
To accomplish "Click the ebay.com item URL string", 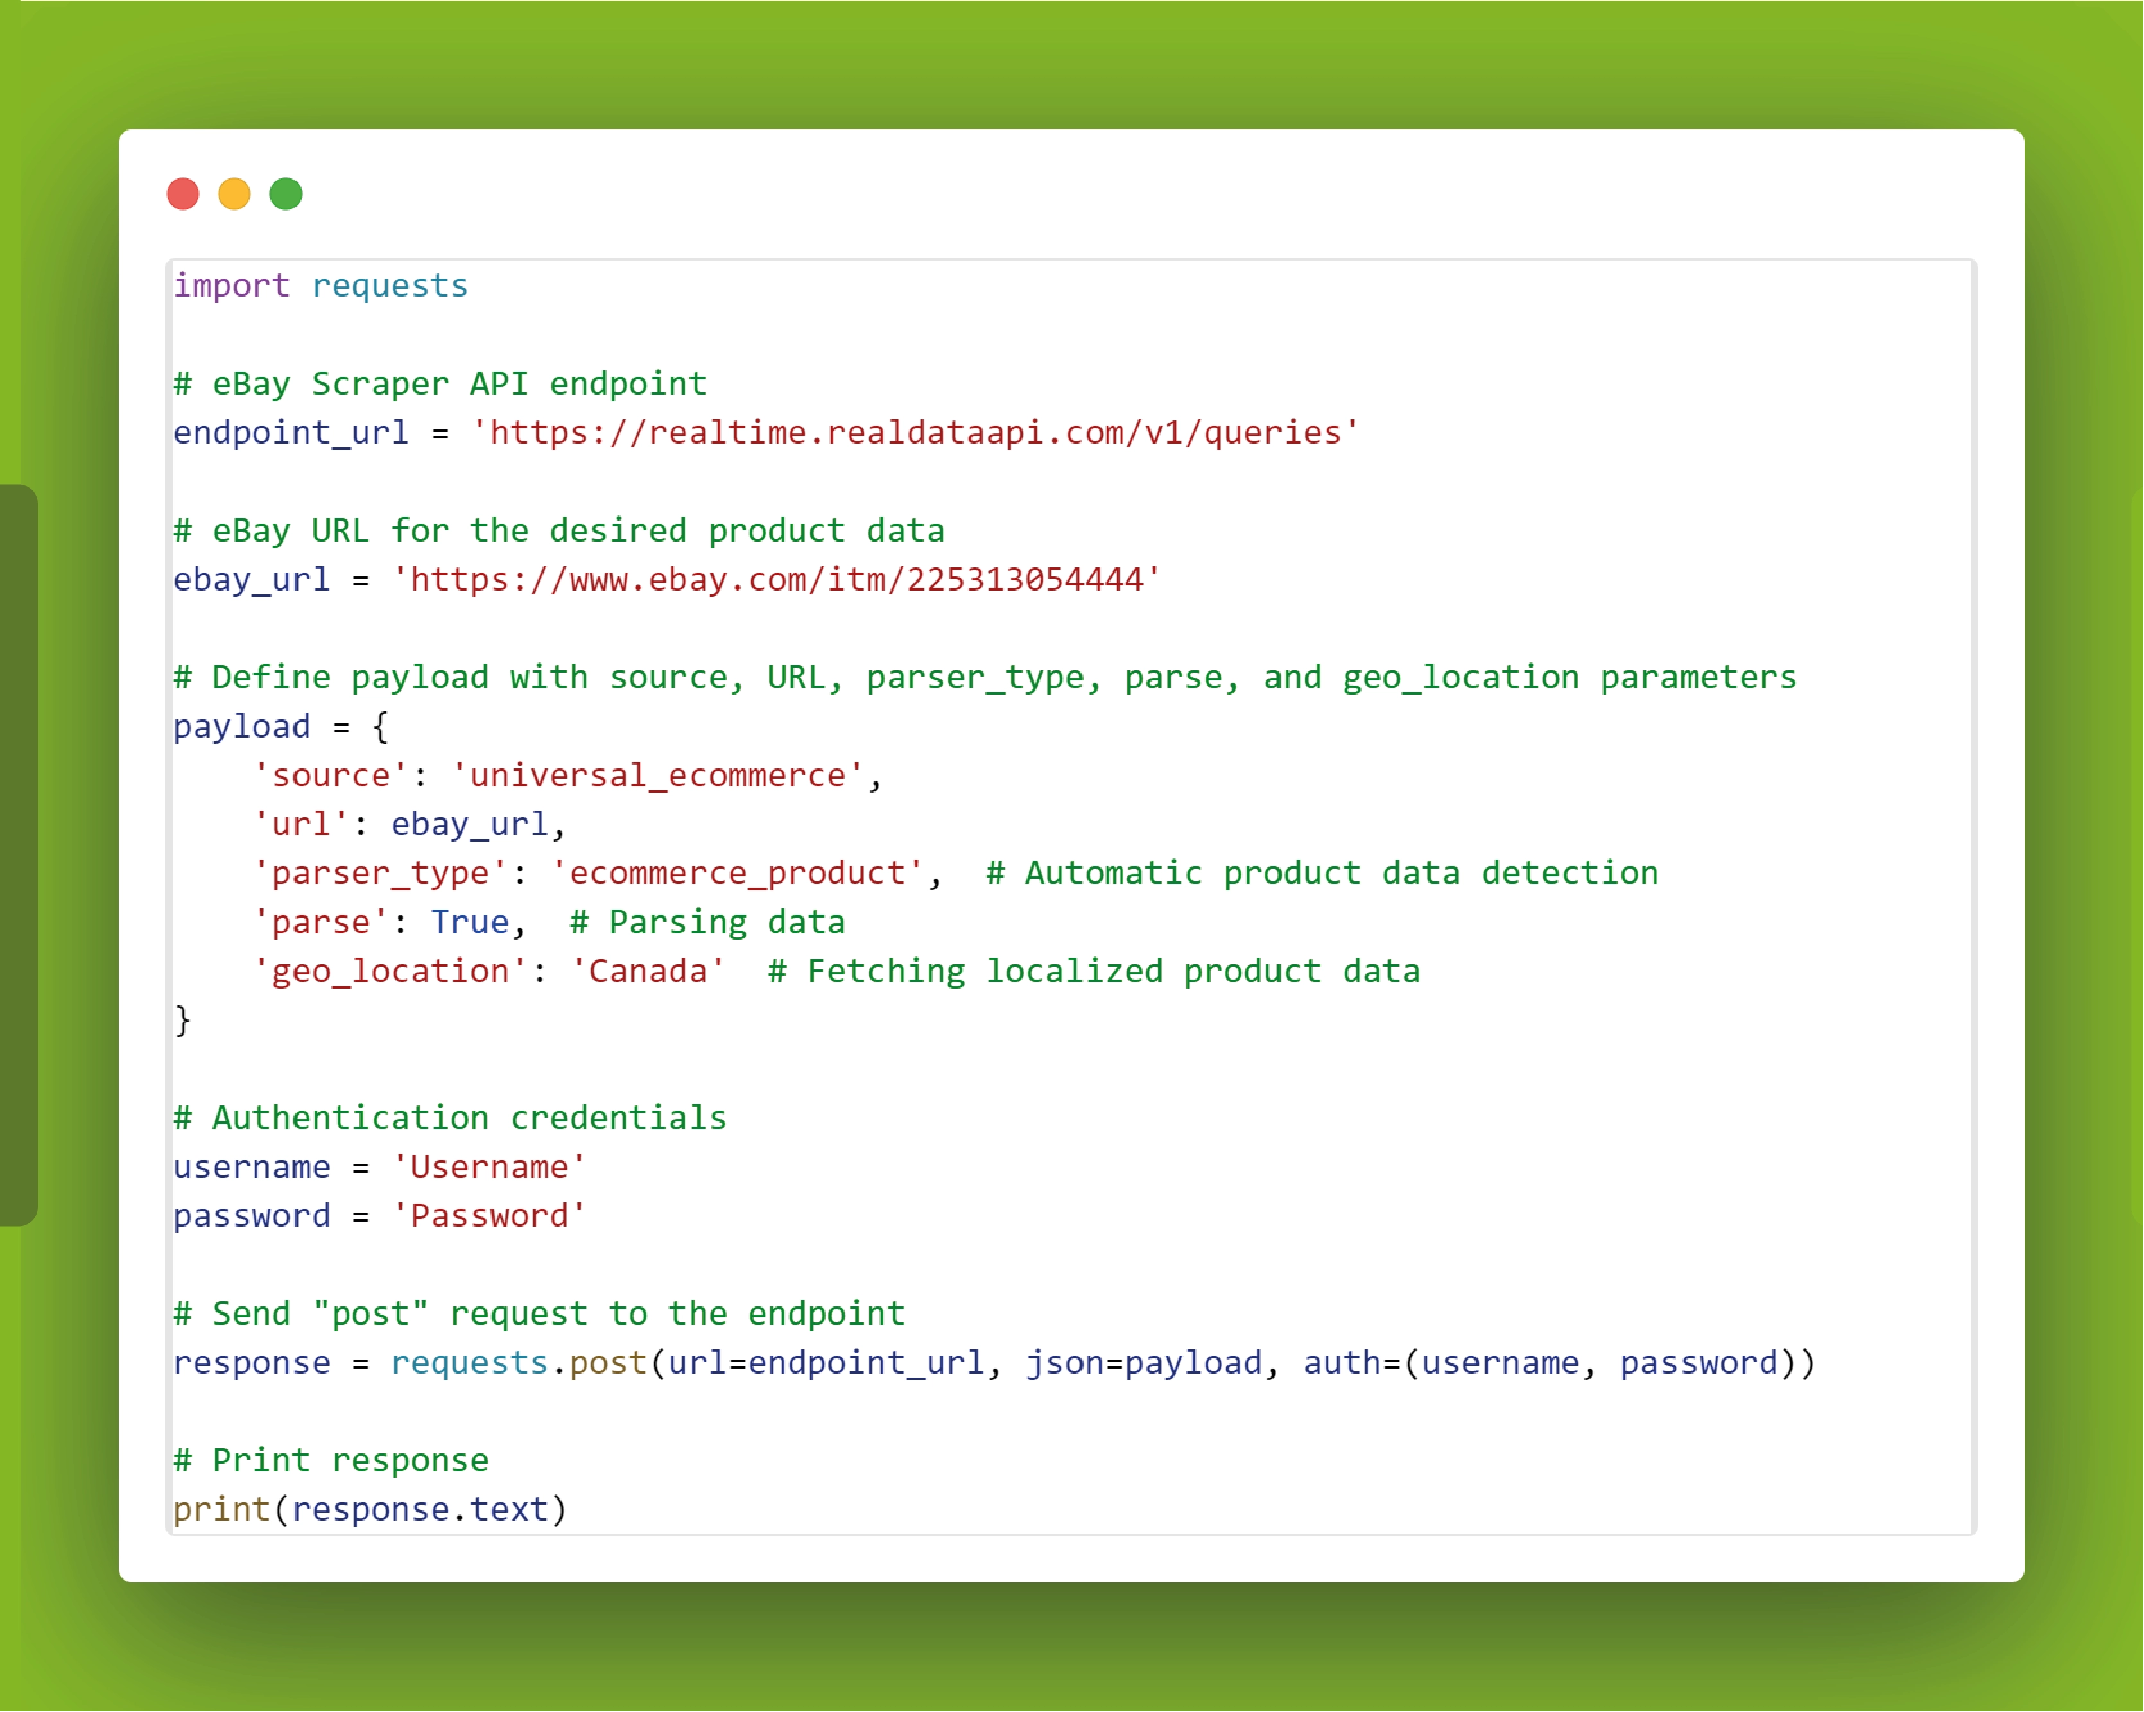I will [775, 580].
